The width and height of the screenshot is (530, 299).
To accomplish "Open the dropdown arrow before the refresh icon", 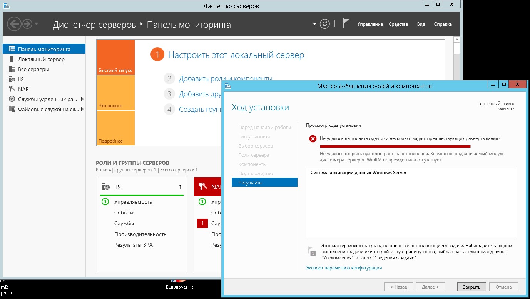I will [314, 24].
